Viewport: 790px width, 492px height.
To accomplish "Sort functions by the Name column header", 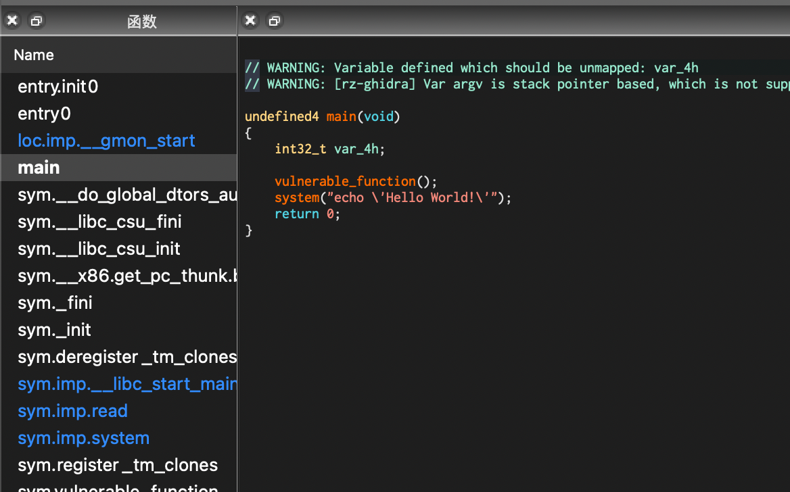I will tap(34, 55).
